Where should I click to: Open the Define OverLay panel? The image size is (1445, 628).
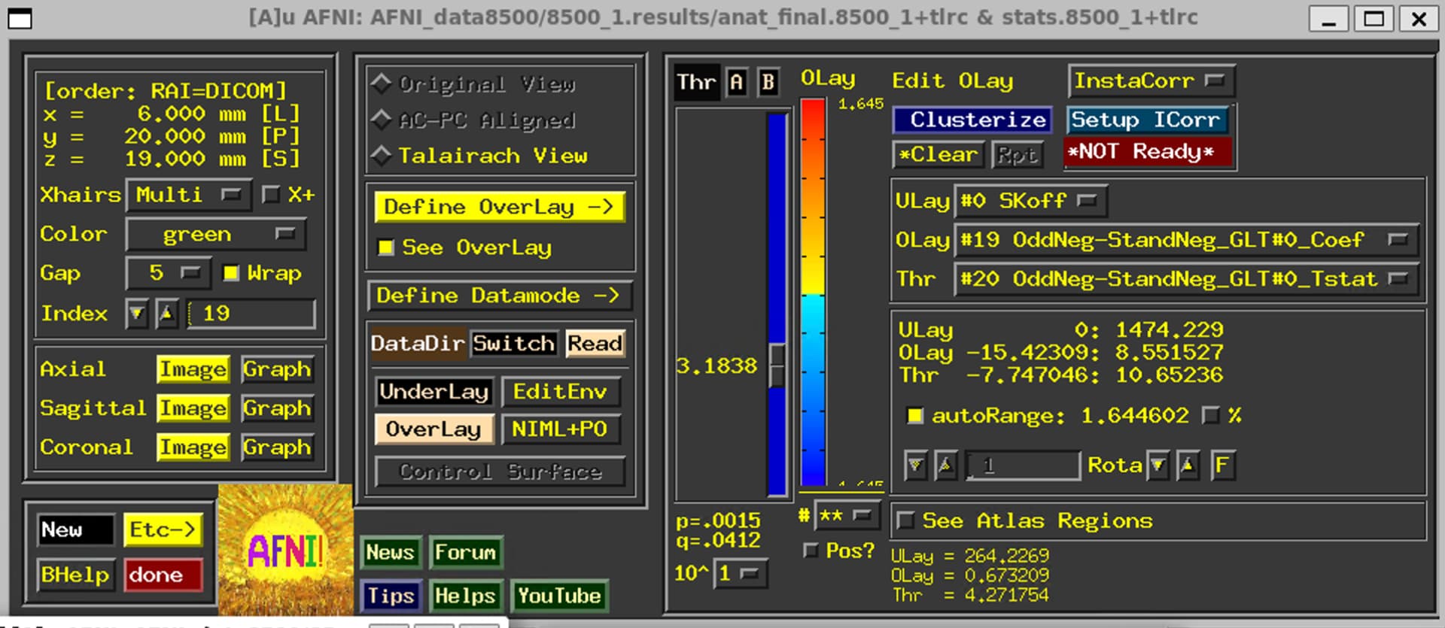499,207
